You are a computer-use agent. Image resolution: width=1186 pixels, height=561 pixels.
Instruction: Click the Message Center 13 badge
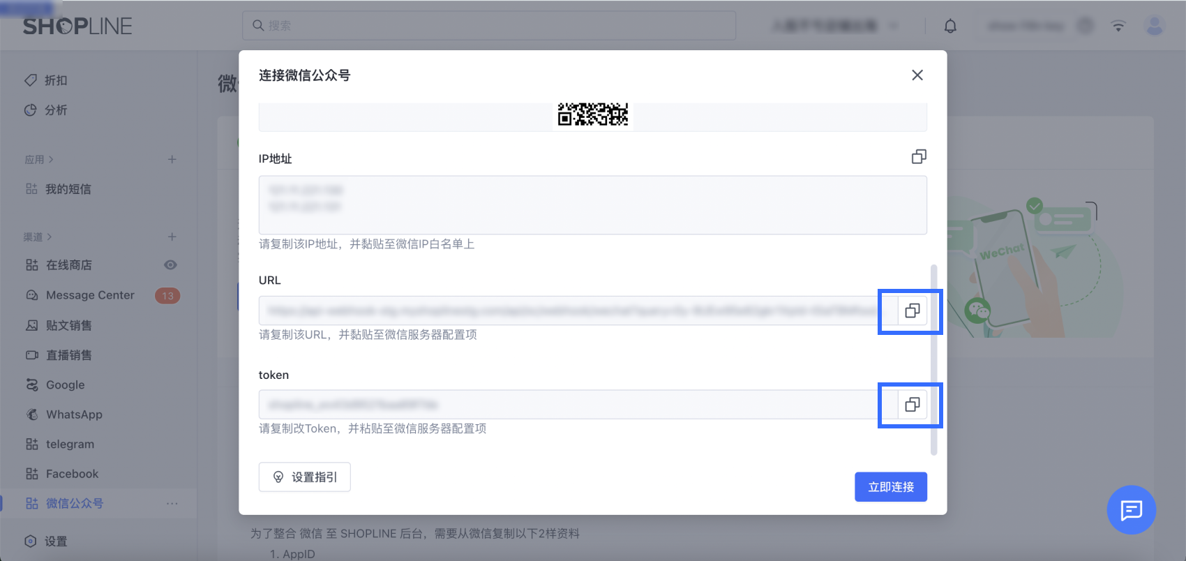point(167,296)
